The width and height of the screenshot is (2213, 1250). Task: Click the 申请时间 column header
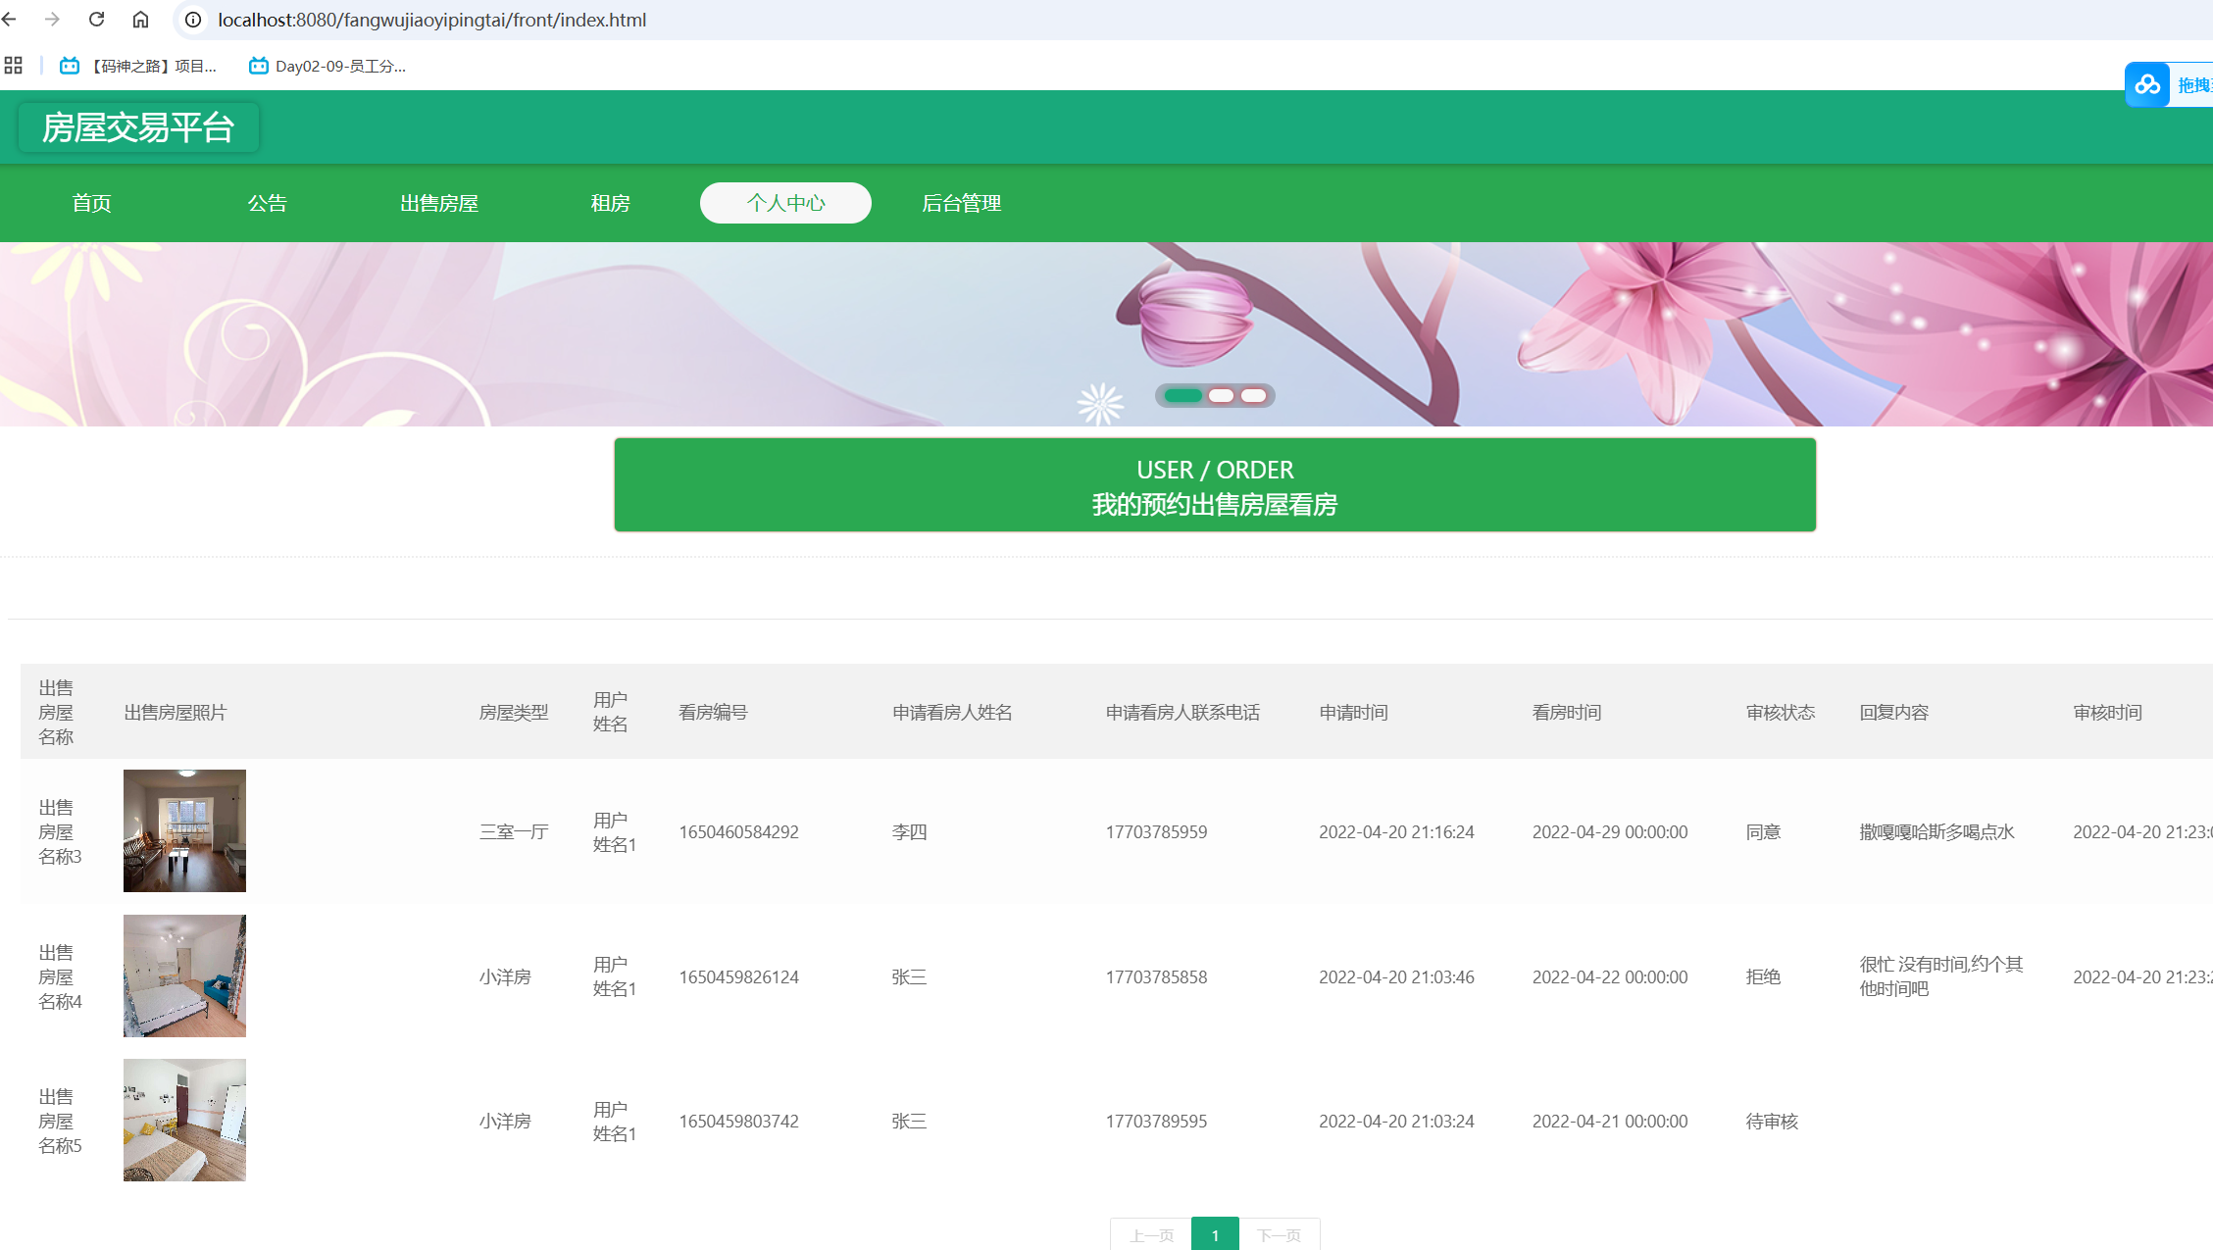[1353, 713]
